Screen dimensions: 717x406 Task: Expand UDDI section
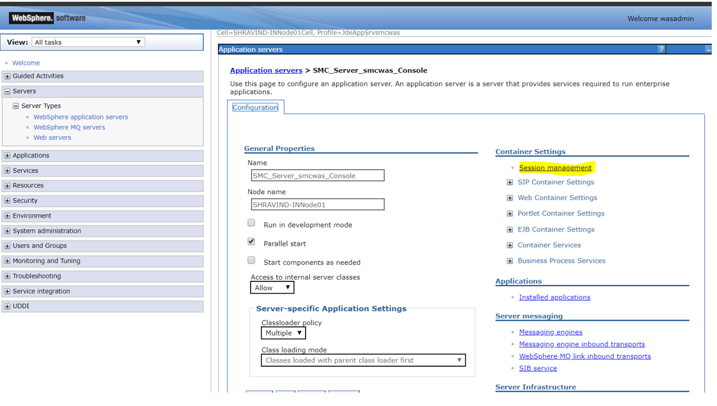pos(7,307)
